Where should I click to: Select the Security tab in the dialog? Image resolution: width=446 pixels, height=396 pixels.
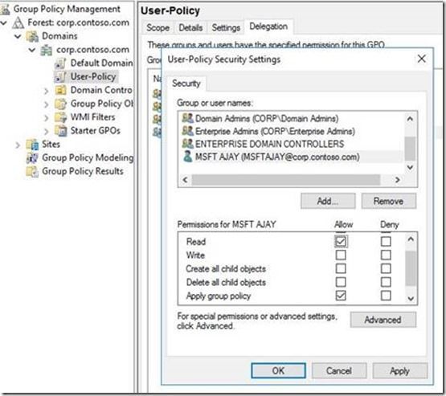click(186, 84)
